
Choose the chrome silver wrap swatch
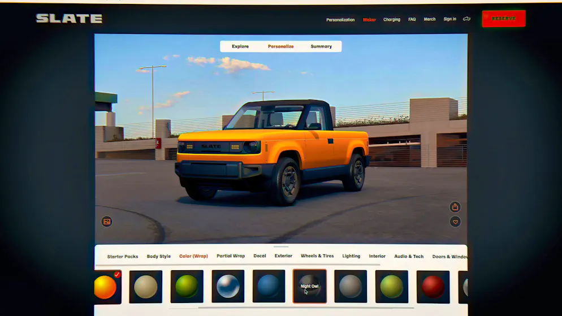228,287
